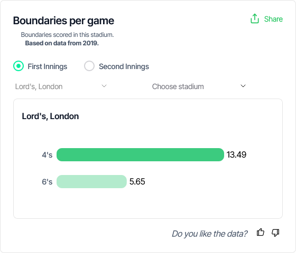Click the chevron beside Choose stadium

point(243,86)
